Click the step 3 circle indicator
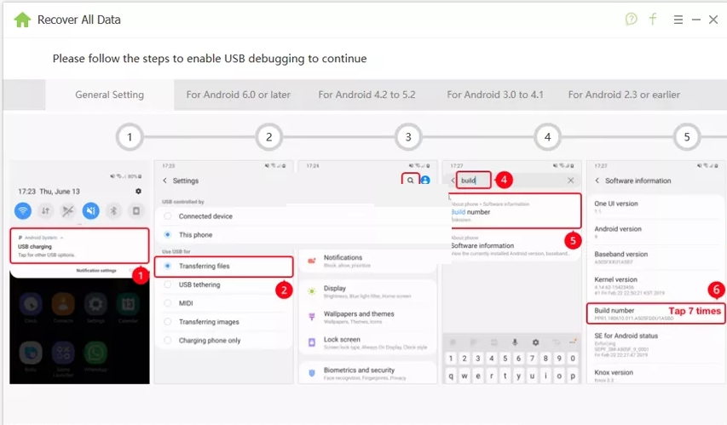 pyautogui.click(x=408, y=136)
